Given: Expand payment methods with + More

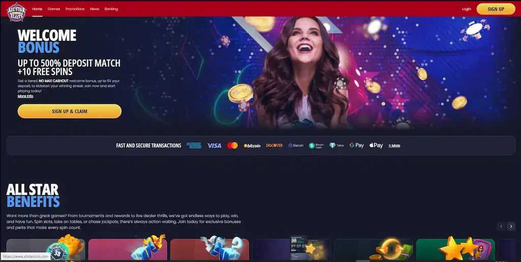Looking at the screenshot, I should [x=394, y=145].
